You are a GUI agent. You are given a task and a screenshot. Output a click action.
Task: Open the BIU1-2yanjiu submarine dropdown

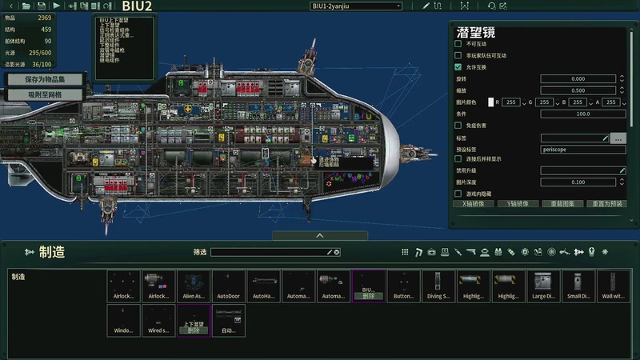(355, 6)
